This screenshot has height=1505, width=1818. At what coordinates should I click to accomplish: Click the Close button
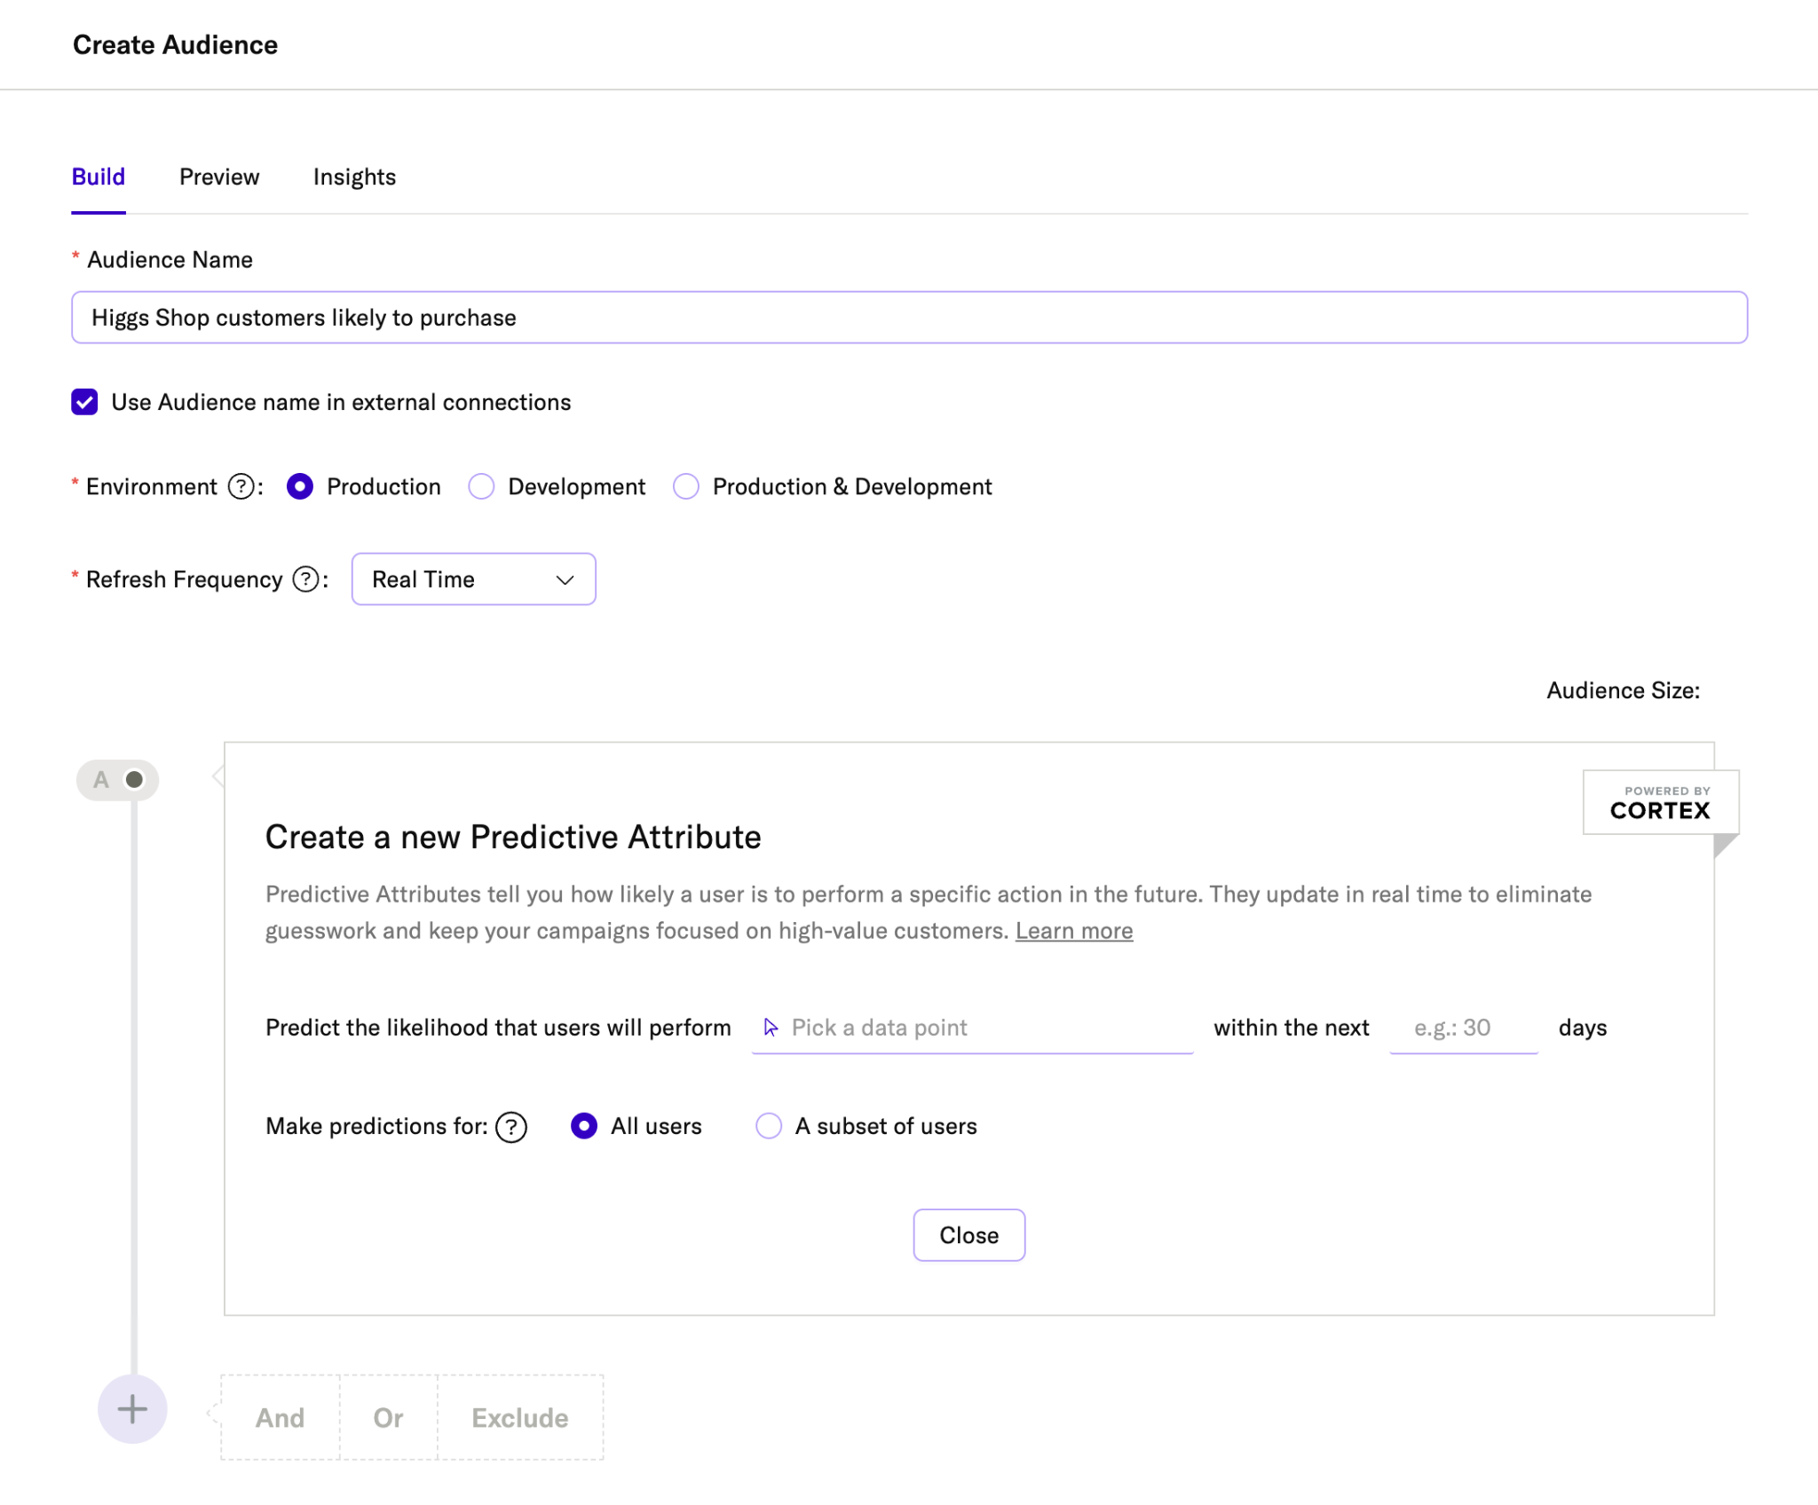click(x=968, y=1235)
